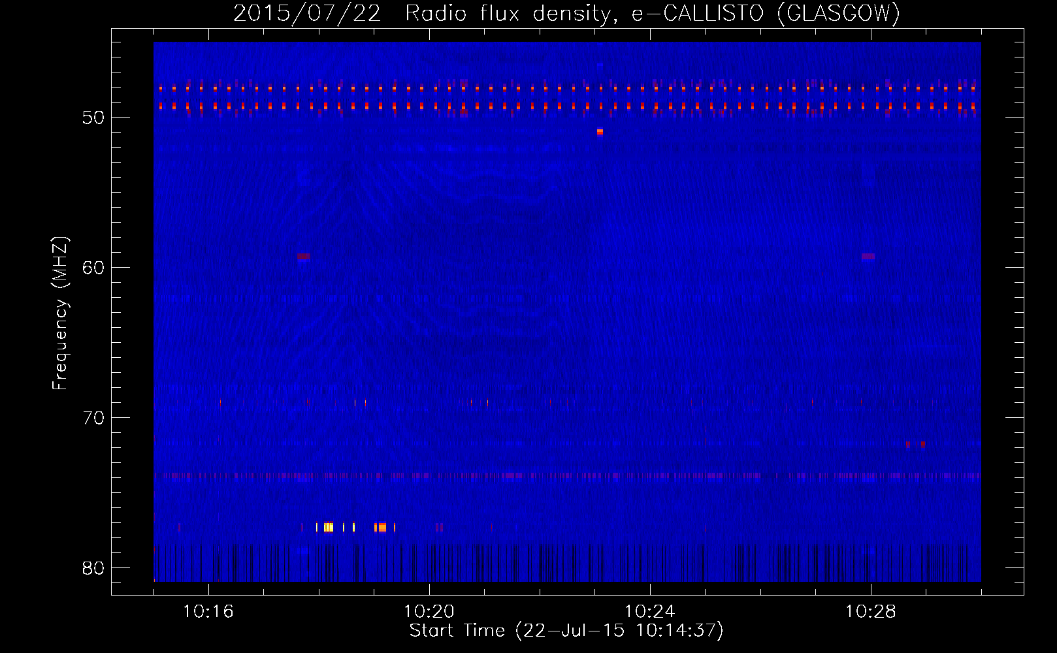
Task: Click the 10:28 time tick label
Action: (x=871, y=612)
